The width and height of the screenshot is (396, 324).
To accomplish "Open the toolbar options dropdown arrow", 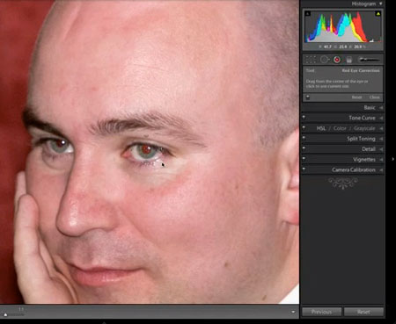I will 293,312.
